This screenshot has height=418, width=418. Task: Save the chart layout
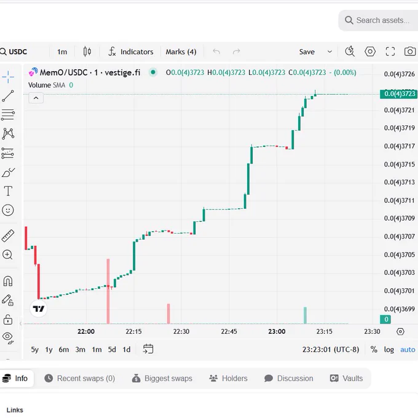click(x=307, y=52)
